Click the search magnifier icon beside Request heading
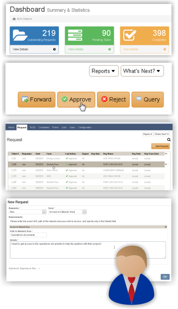Image resolution: width=178 pixels, height=309 pixels. coord(169,140)
